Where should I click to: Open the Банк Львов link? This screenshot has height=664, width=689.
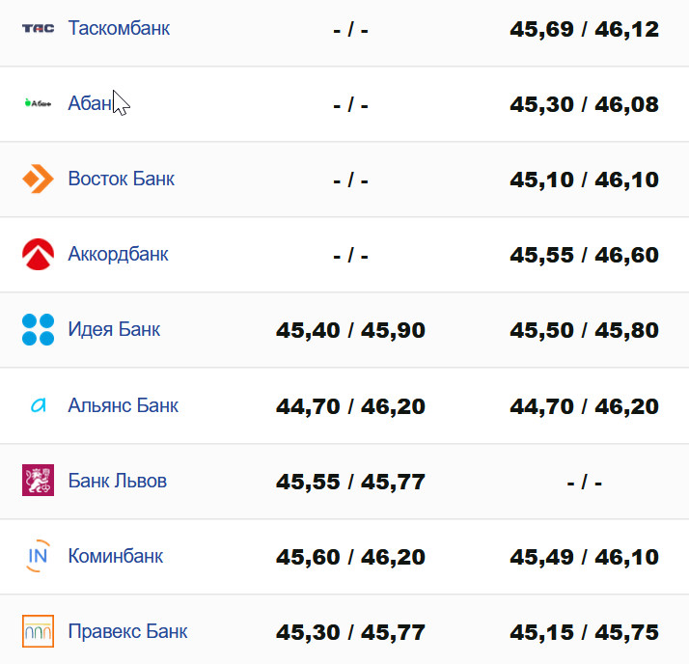pos(118,481)
